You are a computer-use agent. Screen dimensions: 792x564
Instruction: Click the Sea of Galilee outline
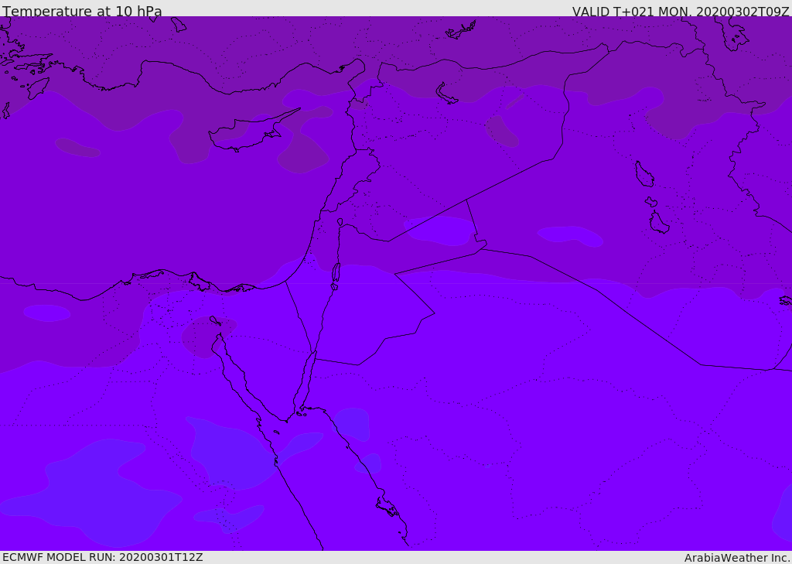[340, 222]
